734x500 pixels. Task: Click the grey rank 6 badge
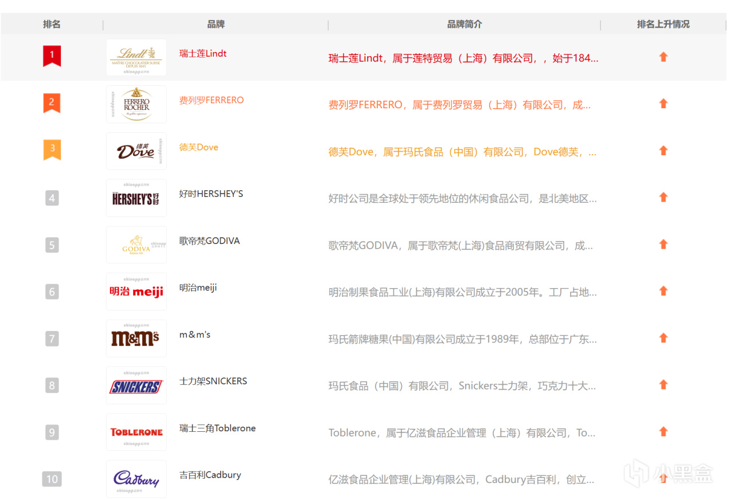pos(52,292)
